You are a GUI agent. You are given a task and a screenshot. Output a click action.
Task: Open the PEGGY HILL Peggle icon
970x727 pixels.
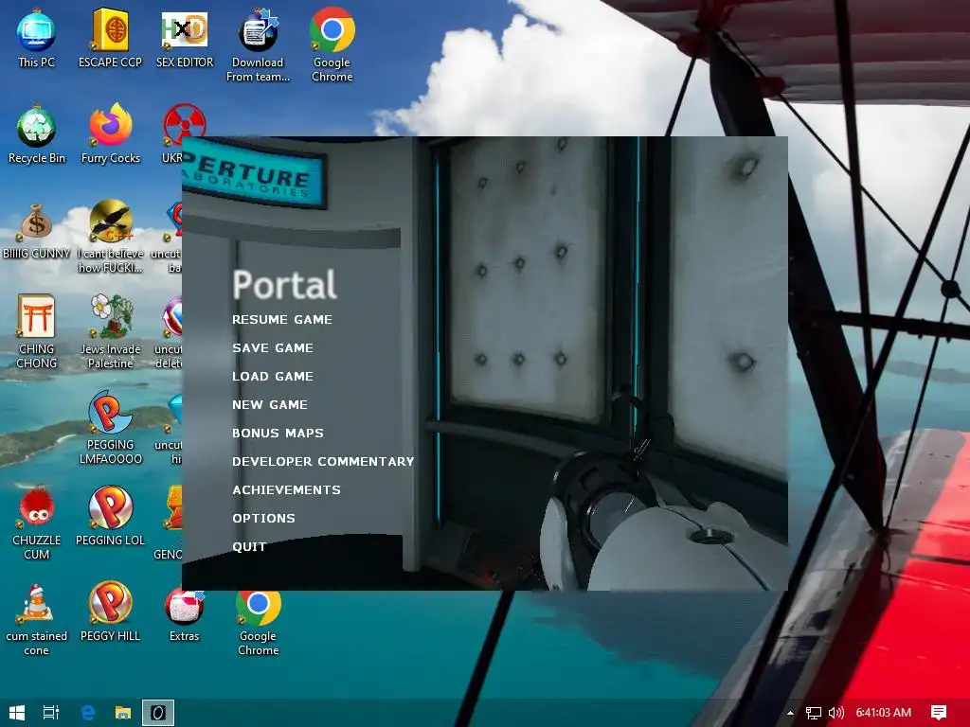[x=110, y=612]
